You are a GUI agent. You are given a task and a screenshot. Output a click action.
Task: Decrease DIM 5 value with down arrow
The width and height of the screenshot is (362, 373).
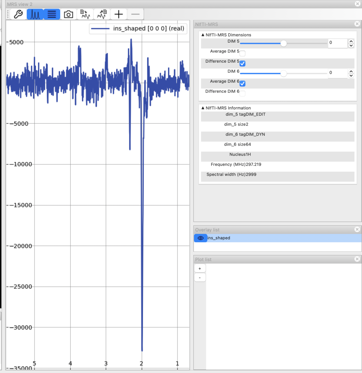351,46
